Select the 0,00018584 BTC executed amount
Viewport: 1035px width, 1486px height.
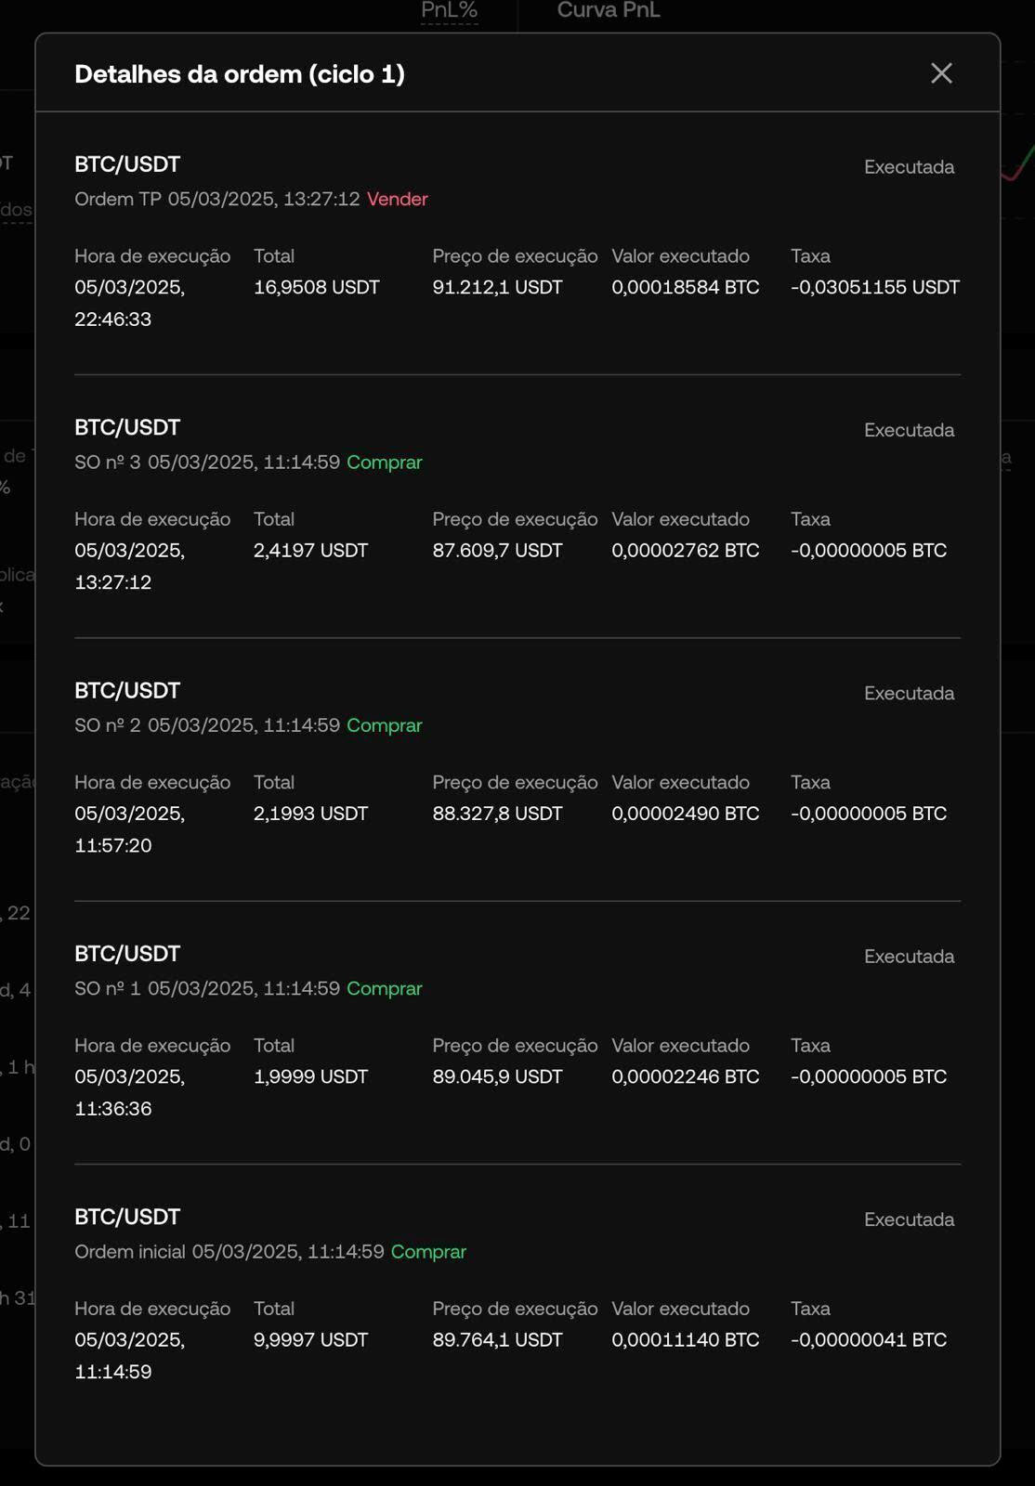(x=686, y=287)
